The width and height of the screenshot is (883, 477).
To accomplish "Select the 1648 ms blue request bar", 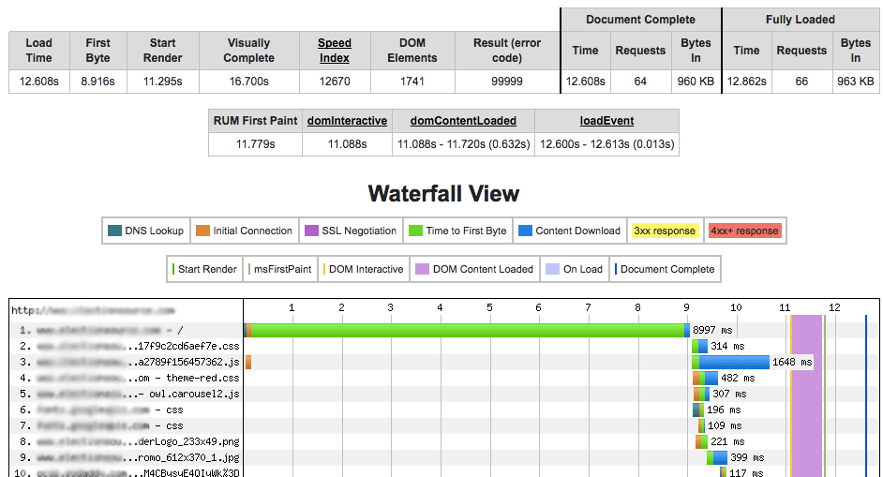I will [734, 362].
